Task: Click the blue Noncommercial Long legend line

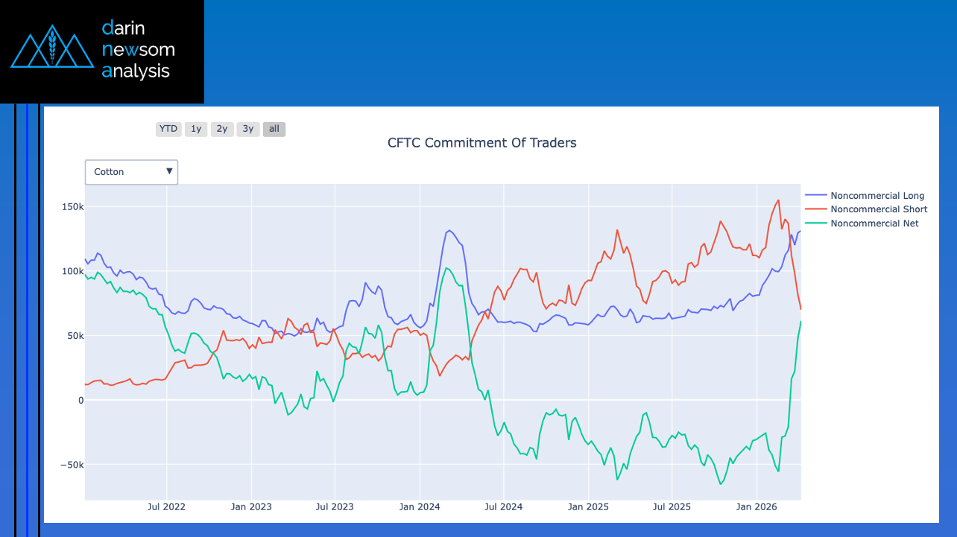Action: pyautogui.click(x=815, y=196)
